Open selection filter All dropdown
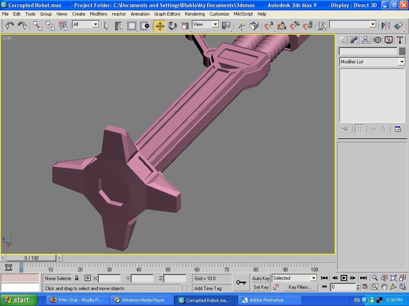 (96, 24)
